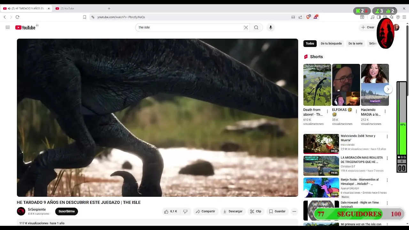
Task: Go to the YouTube home logo
Action: pyautogui.click(x=25, y=27)
